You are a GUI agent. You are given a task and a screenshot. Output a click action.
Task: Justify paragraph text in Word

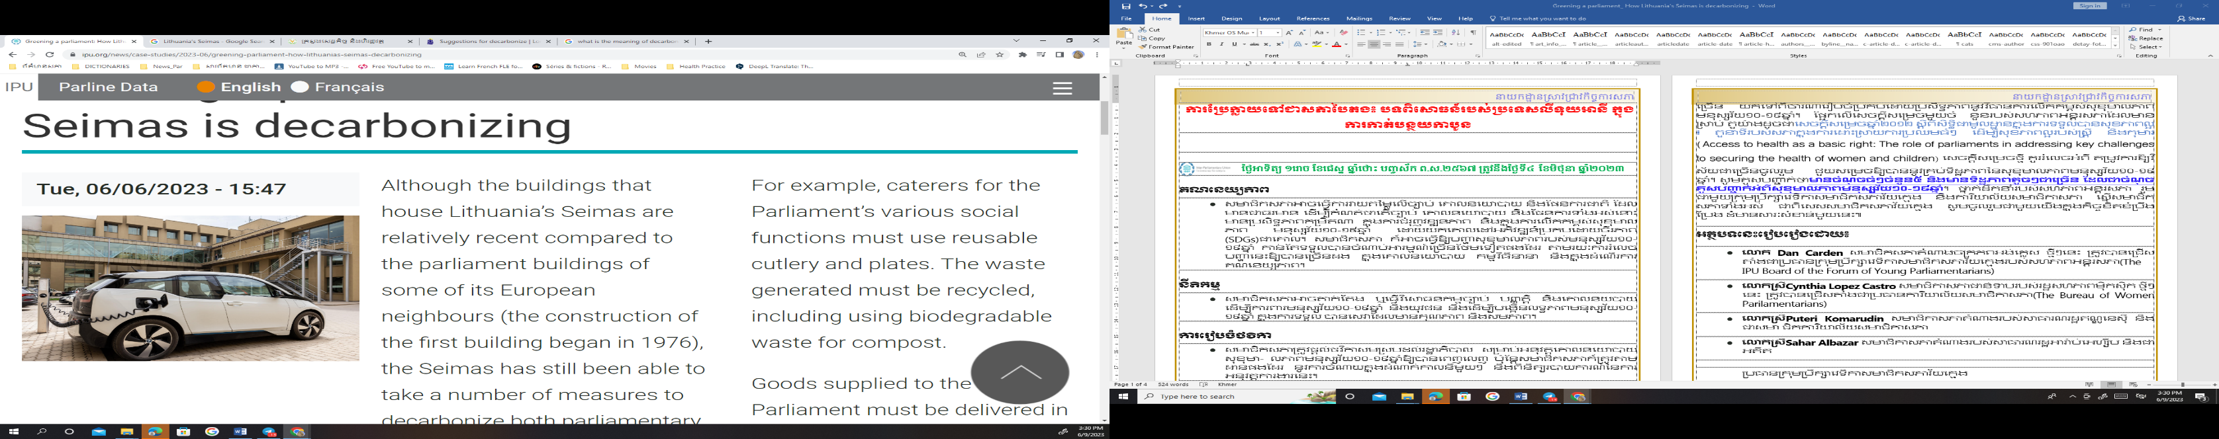1400,44
